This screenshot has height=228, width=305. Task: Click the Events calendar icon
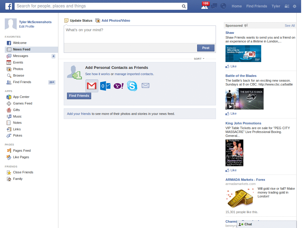(9, 62)
